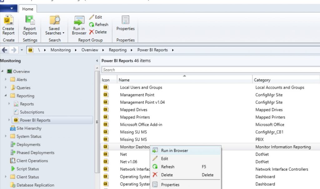This screenshot has width=320, height=189.
Task: Choose Run in Browser in context menu
Action: coord(186,151)
